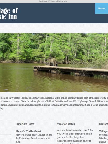Click the 'permanent residents' paragraph line
The width and height of the screenshot is (108, 144).
[x=54, y=105]
